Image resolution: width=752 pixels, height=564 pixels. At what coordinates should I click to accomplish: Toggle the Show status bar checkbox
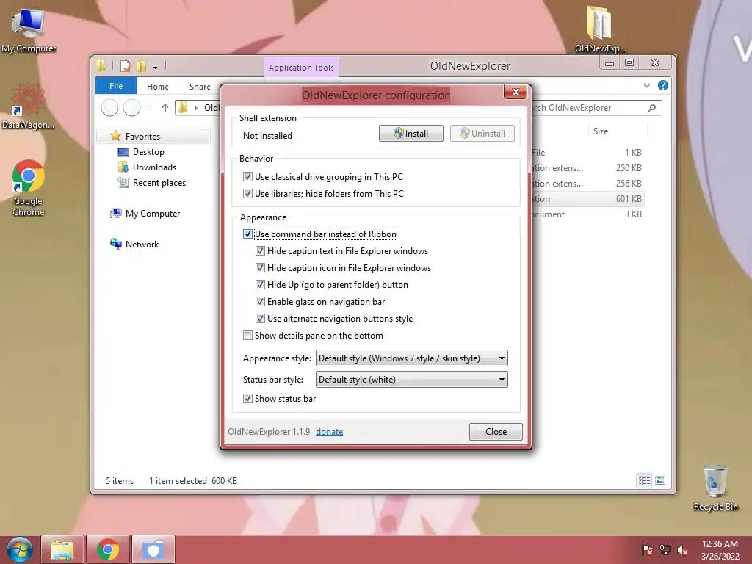[x=247, y=399]
